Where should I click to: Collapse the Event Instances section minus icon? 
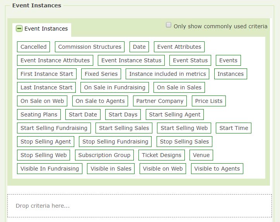(19, 28)
